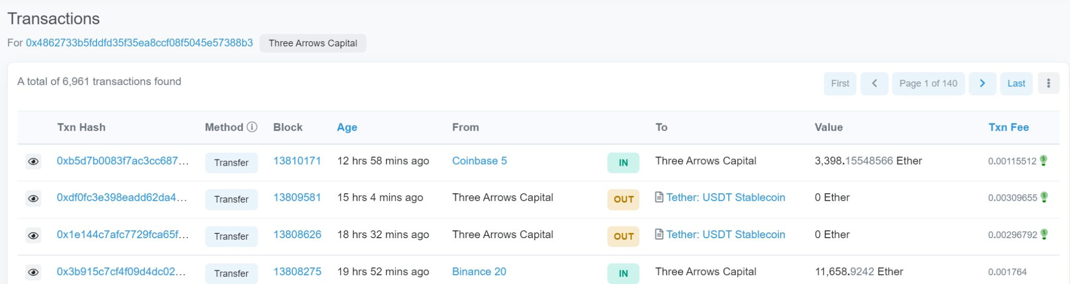Toggle Age column header date format

347,127
